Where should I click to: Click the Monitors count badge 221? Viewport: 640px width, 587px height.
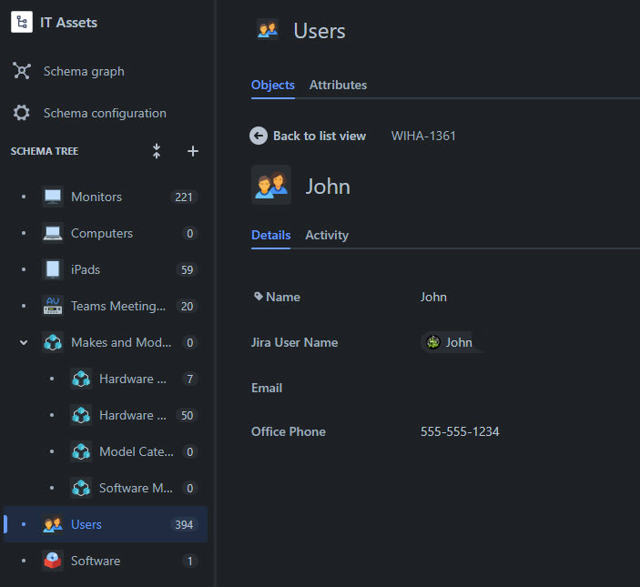point(184,197)
